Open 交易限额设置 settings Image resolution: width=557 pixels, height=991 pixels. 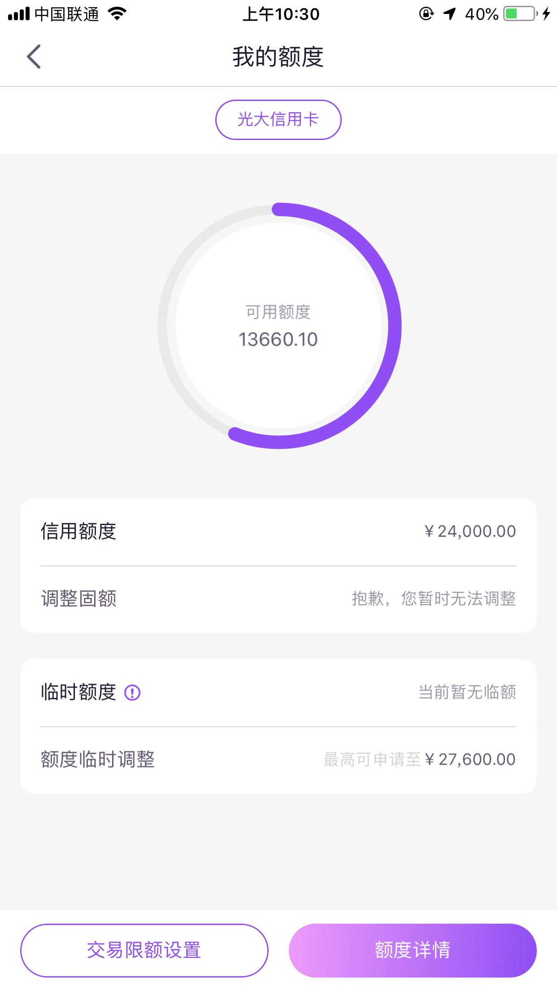click(x=144, y=950)
